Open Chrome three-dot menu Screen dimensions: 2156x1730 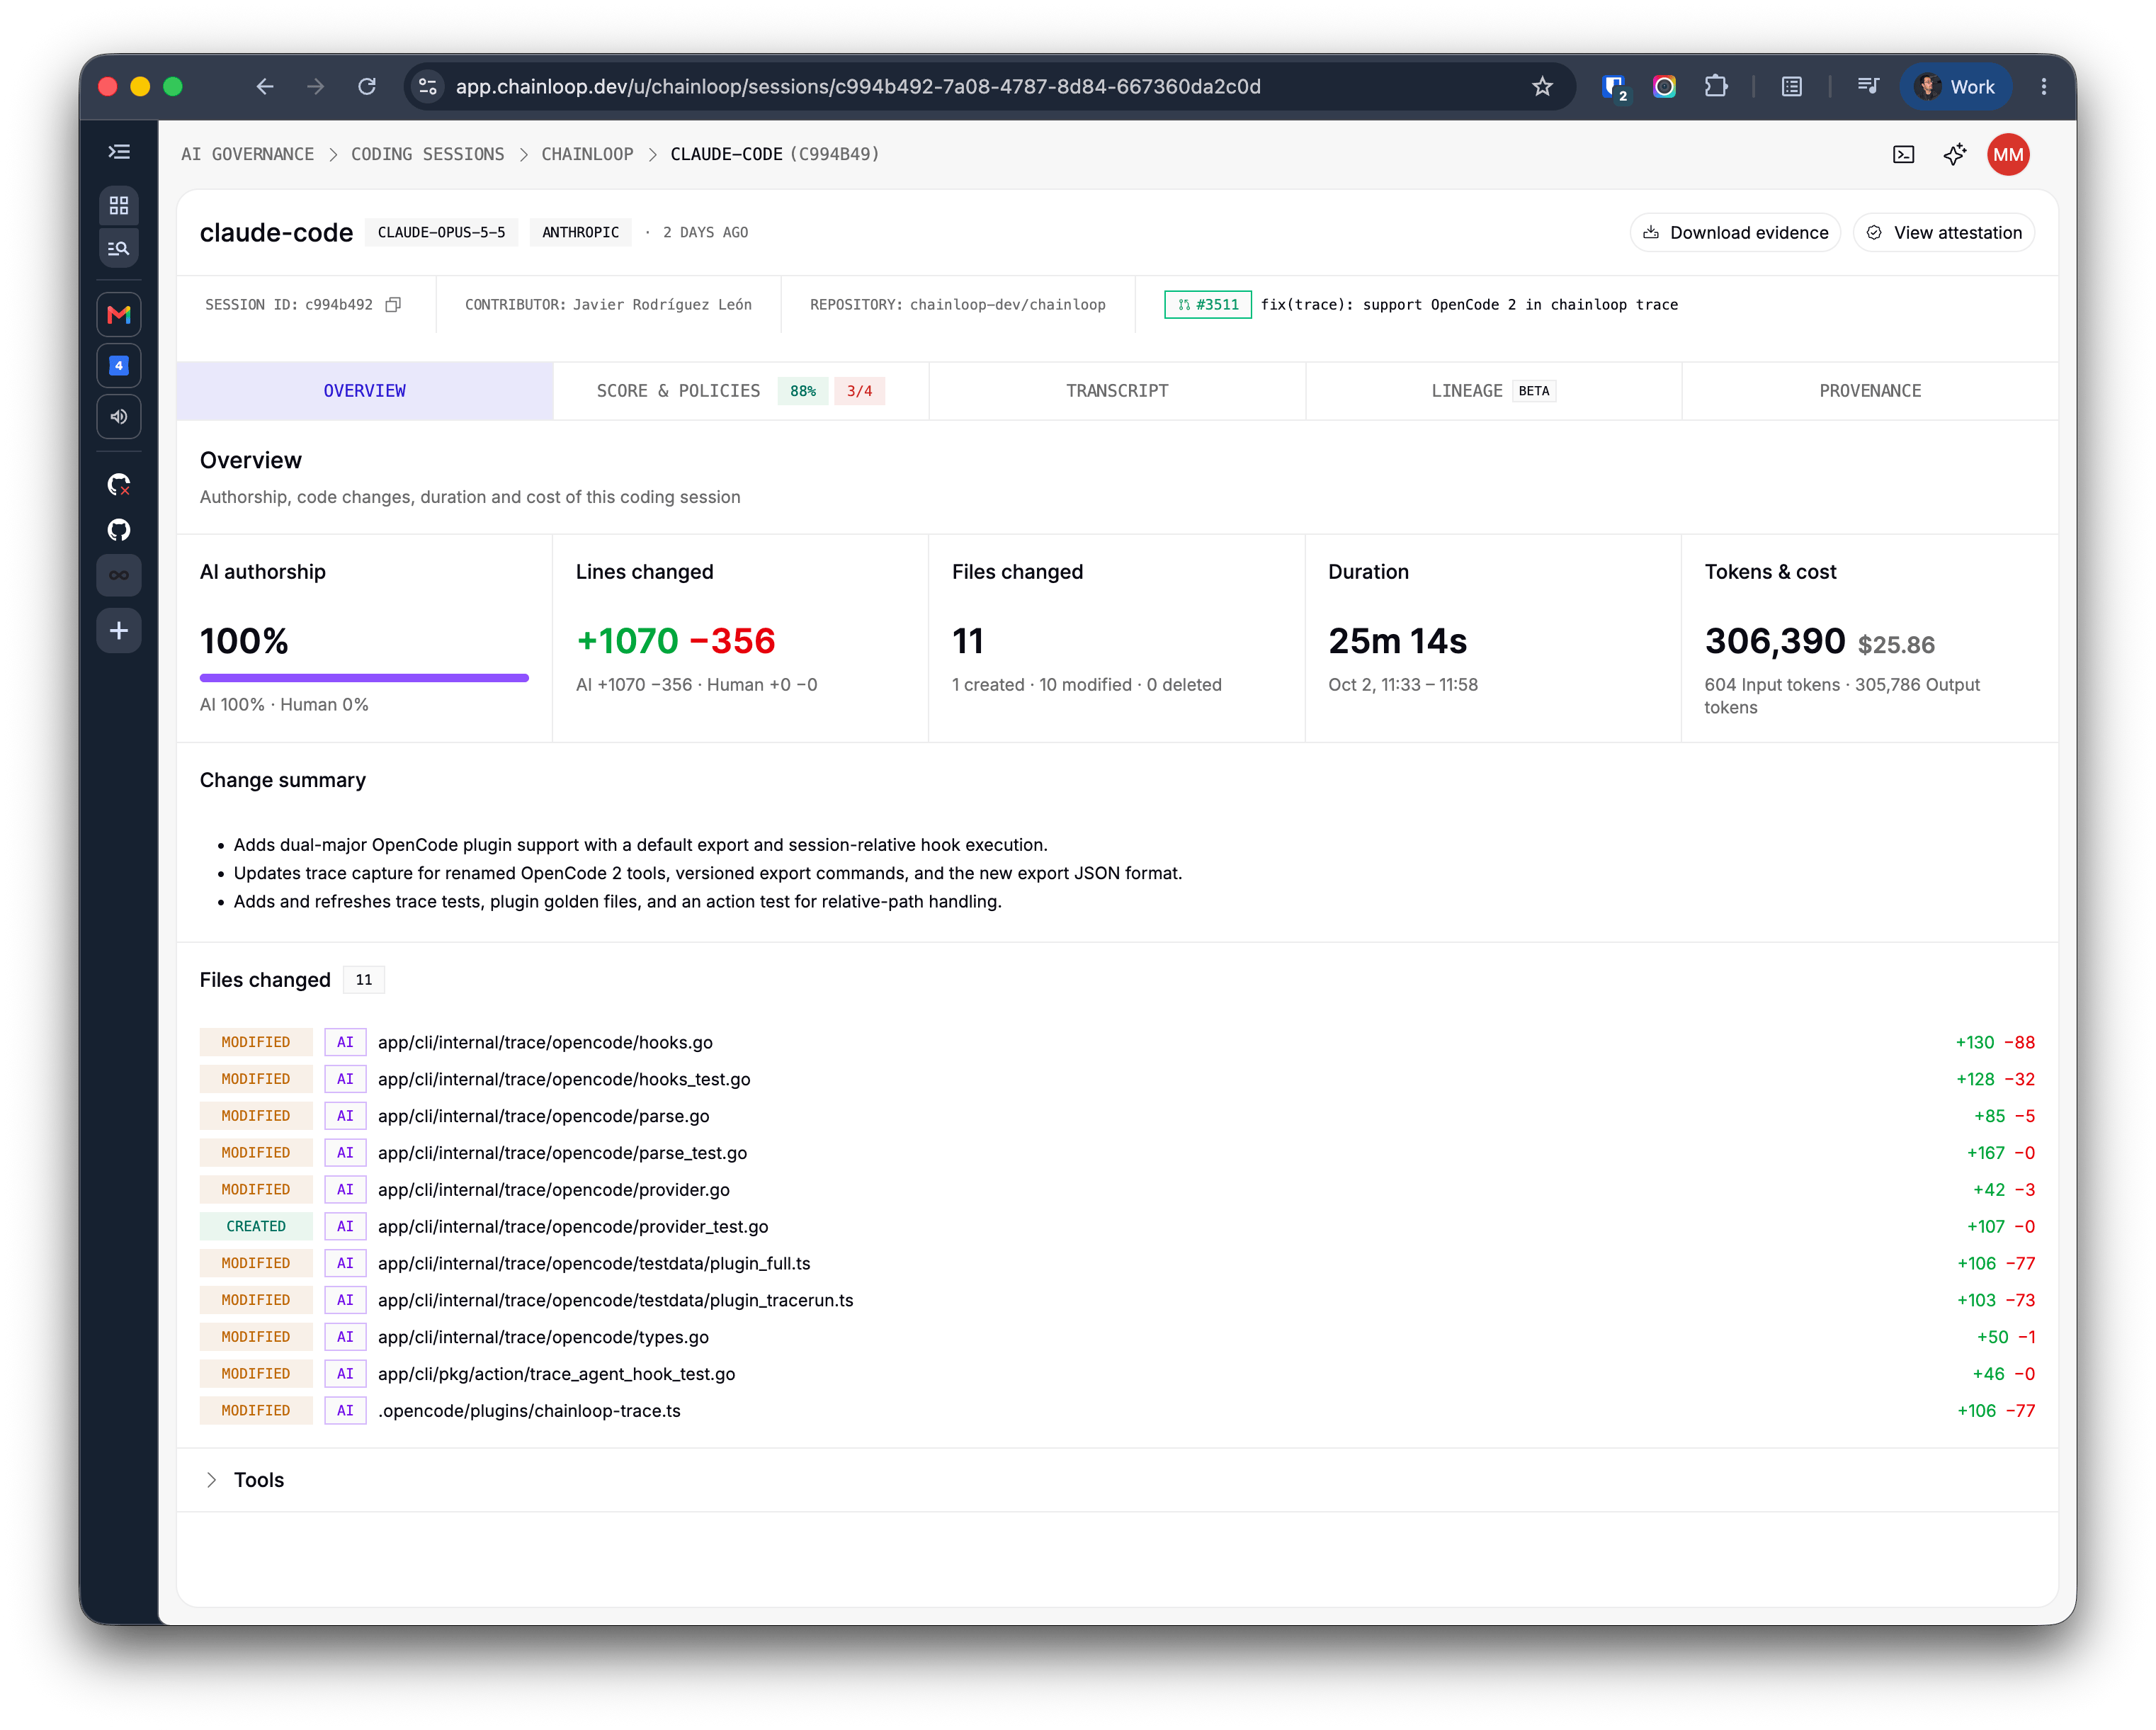pos(2043,87)
